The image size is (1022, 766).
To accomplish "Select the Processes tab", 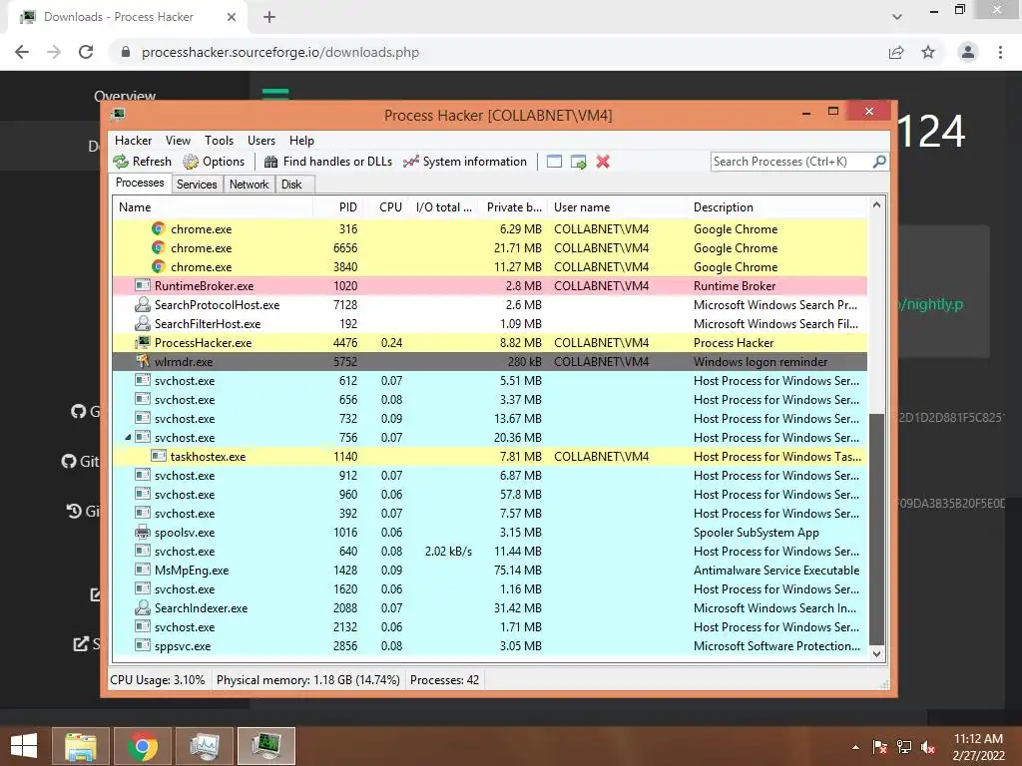I will click(x=140, y=184).
